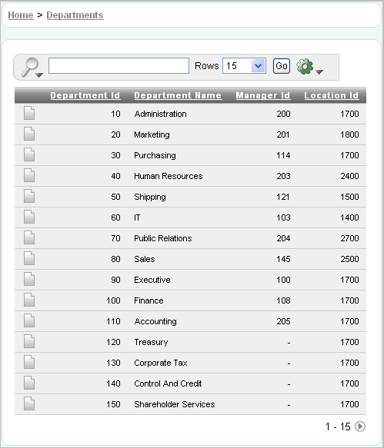Go to next page of results
Screen dimensions: 384x448
(360, 426)
